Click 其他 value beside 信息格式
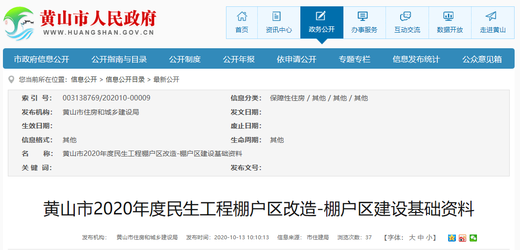 click(69, 140)
